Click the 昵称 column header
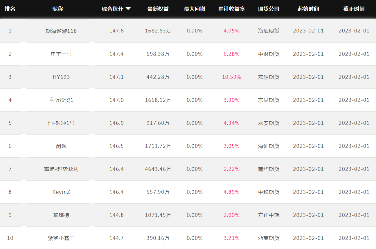 pos(58,9)
